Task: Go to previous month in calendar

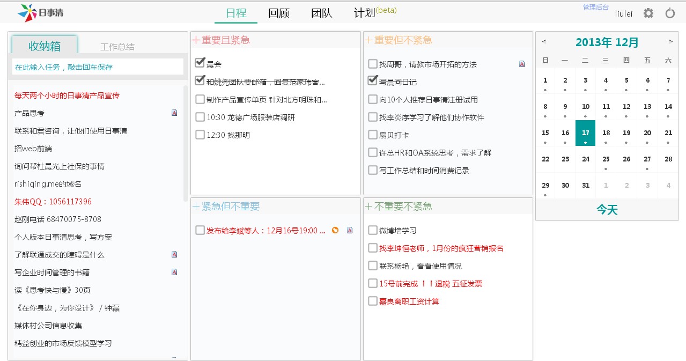Action: click(544, 41)
